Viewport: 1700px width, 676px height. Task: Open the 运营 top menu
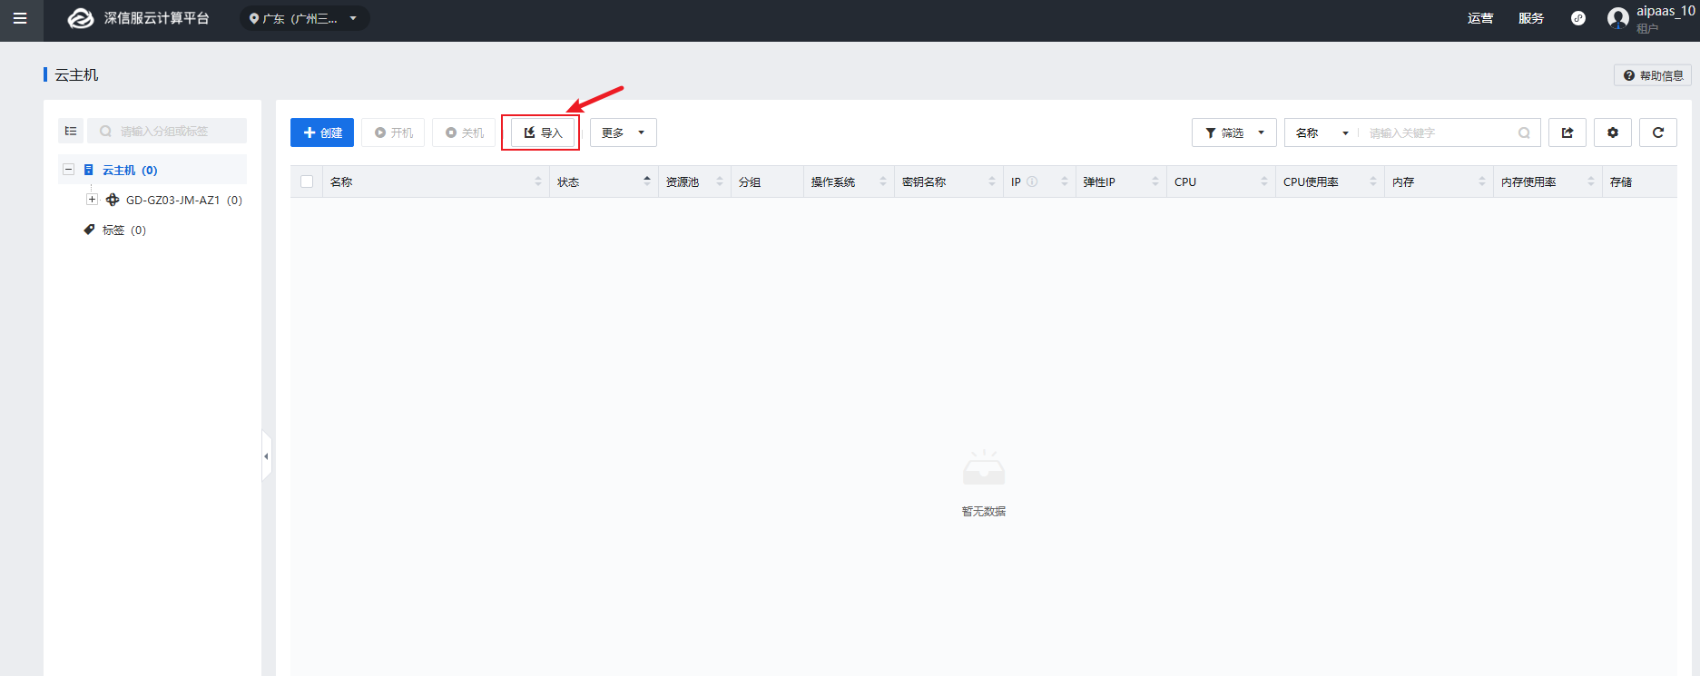(x=1479, y=19)
